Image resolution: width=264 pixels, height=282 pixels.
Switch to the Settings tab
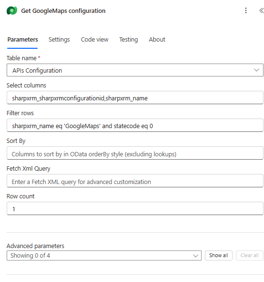[x=59, y=40]
